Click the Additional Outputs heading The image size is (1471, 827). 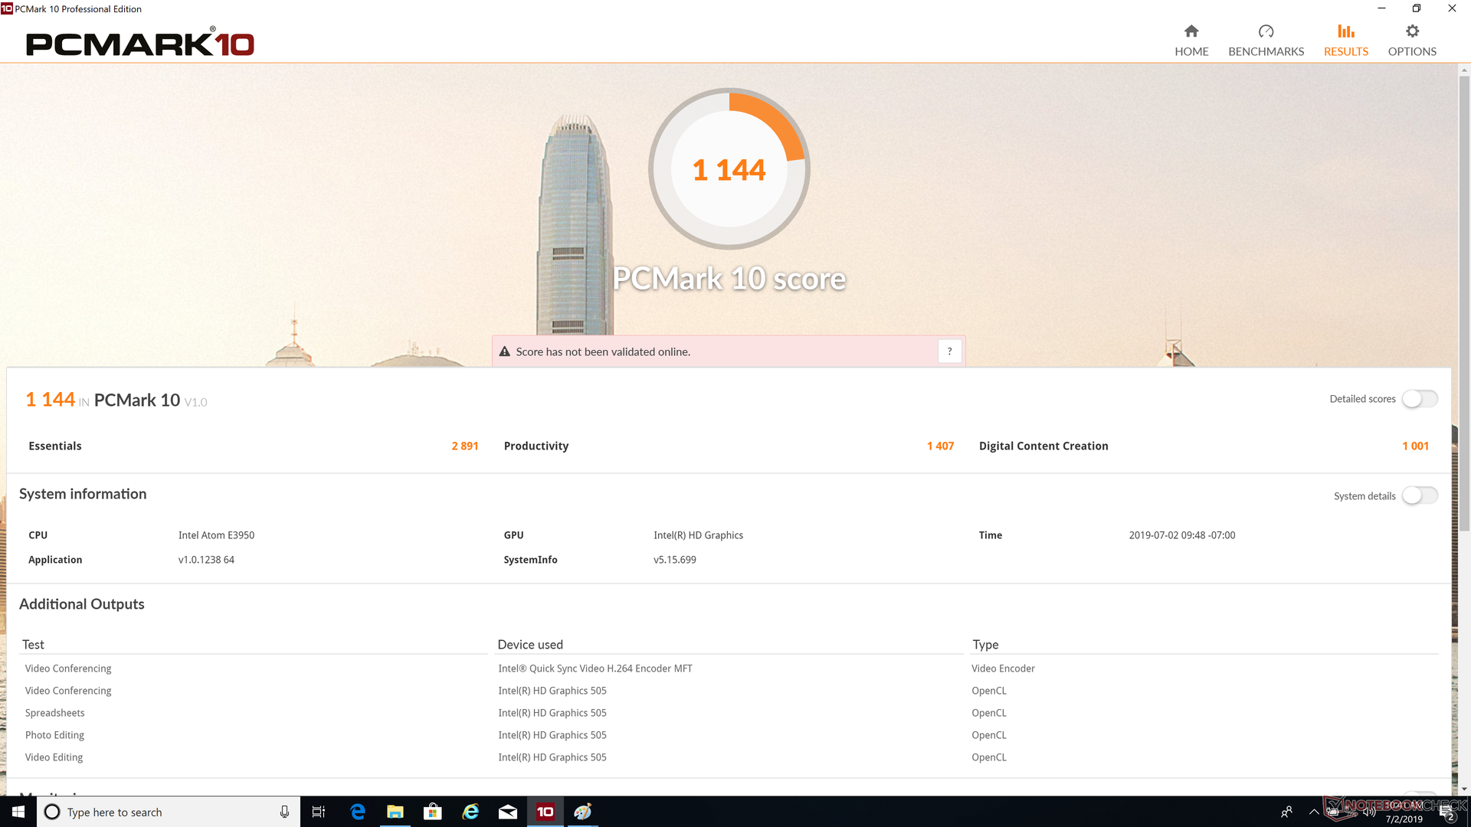(82, 604)
